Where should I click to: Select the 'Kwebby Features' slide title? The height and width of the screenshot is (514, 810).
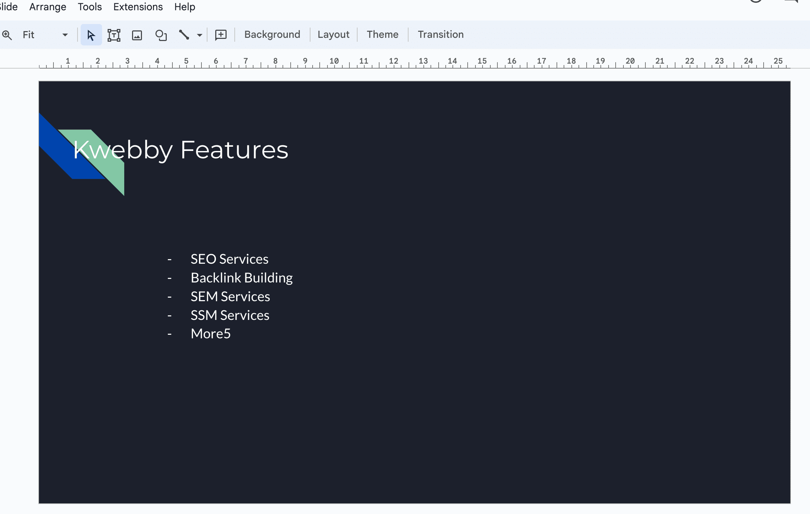(181, 150)
